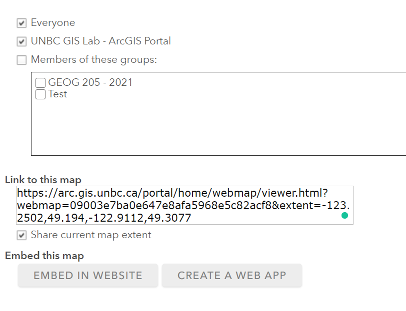Click the EMBED IN WEBSITE button
The height and width of the screenshot is (311, 406).
[x=88, y=276]
